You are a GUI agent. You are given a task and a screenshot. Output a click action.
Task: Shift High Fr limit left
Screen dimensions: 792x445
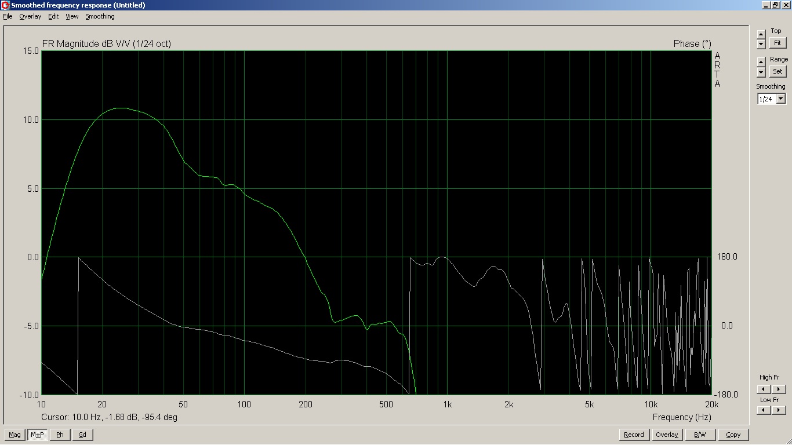pos(764,389)
